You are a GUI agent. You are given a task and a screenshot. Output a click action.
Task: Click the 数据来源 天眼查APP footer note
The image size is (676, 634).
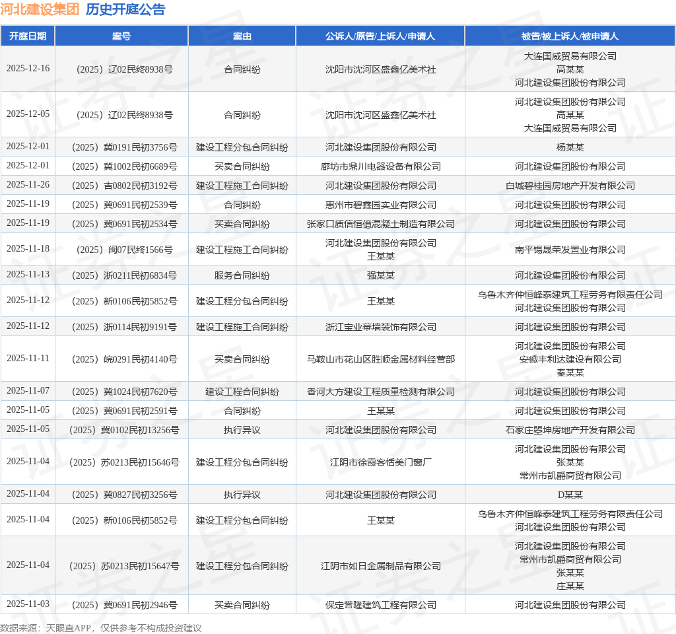[x=101, y=628]
